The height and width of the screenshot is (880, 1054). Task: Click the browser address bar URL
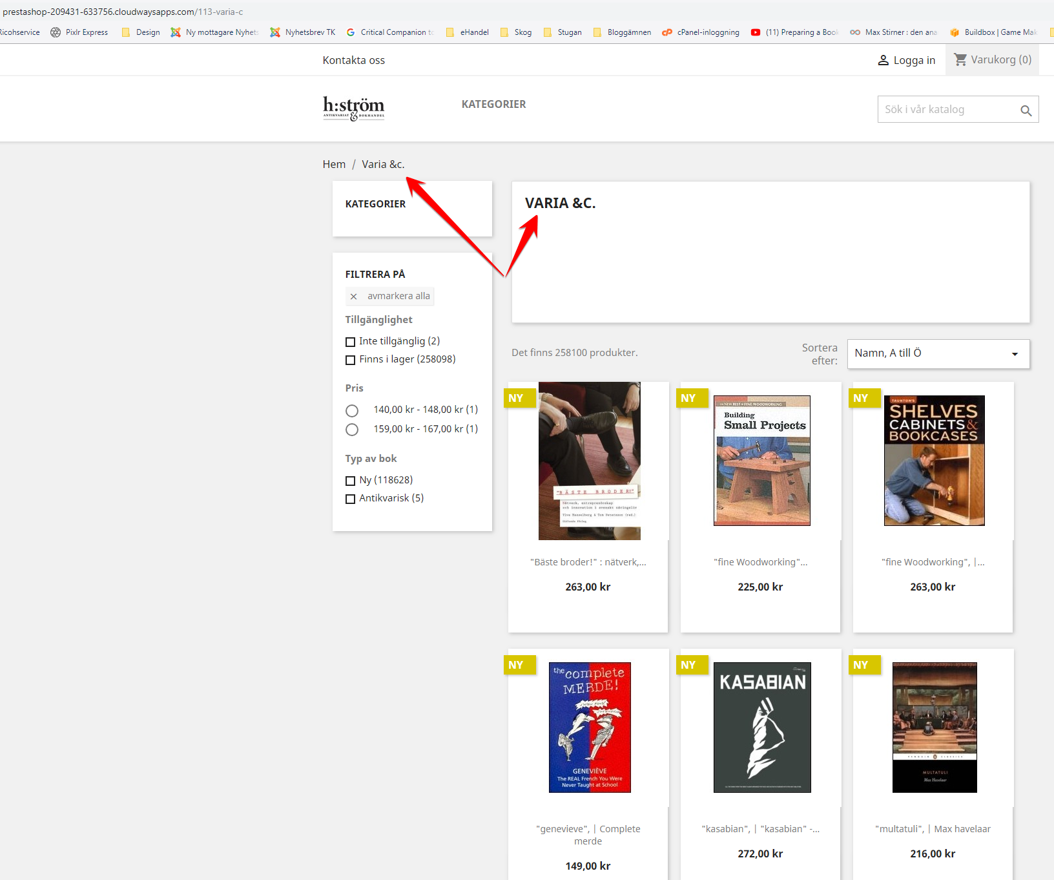coord(123,12)
